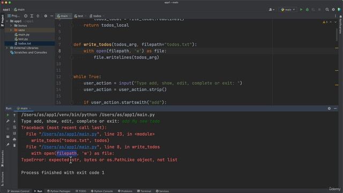This screenshot has width=343, height=193.
Task: Toggle the Run tool window button
Action: pos(38,191)
